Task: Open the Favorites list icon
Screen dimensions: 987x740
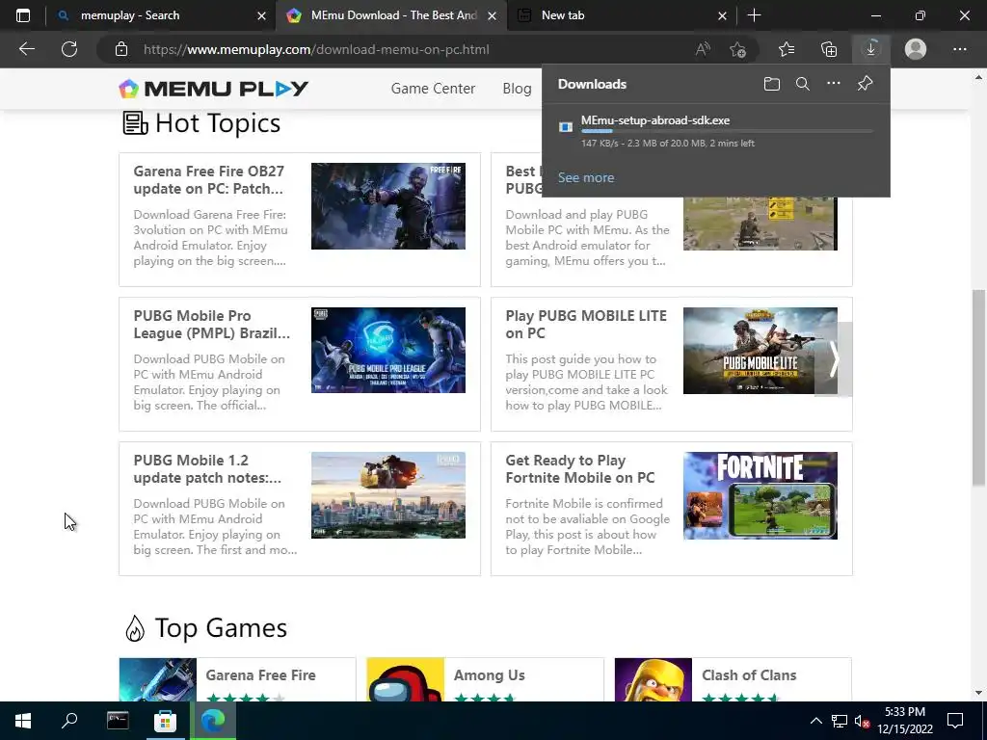Action: coord(787,49)
